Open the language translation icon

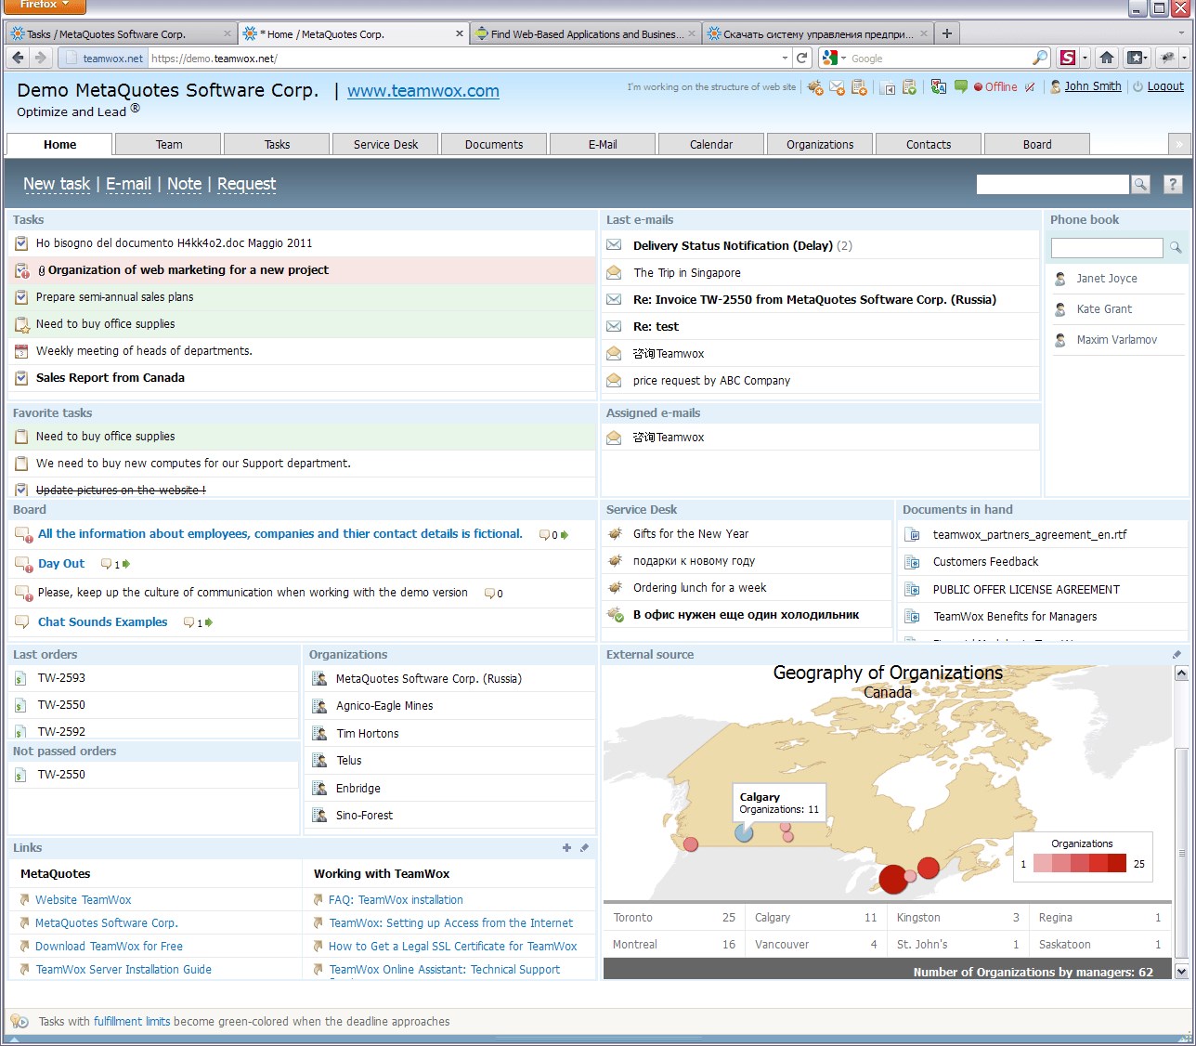(939, 86)
